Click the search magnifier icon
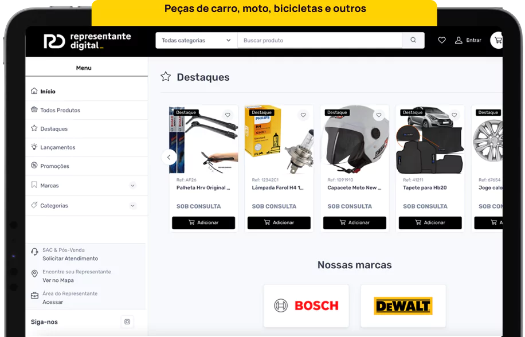The width and height of the screenshot is (525, 337). tap(413, 40)
